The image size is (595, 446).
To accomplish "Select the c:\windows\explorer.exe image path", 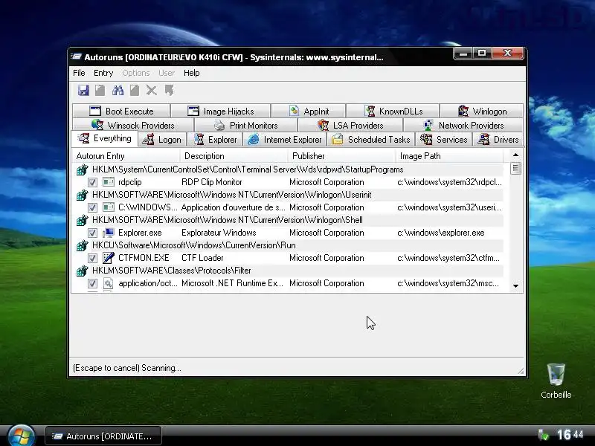I will (441, 233).
